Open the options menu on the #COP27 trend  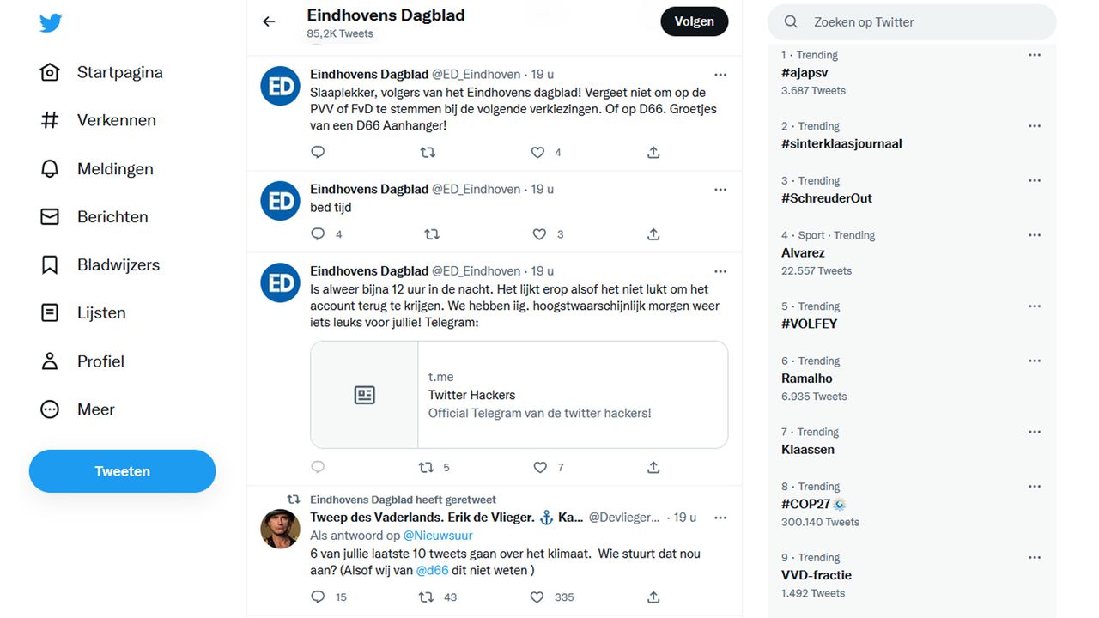(x=1034, y=486)
